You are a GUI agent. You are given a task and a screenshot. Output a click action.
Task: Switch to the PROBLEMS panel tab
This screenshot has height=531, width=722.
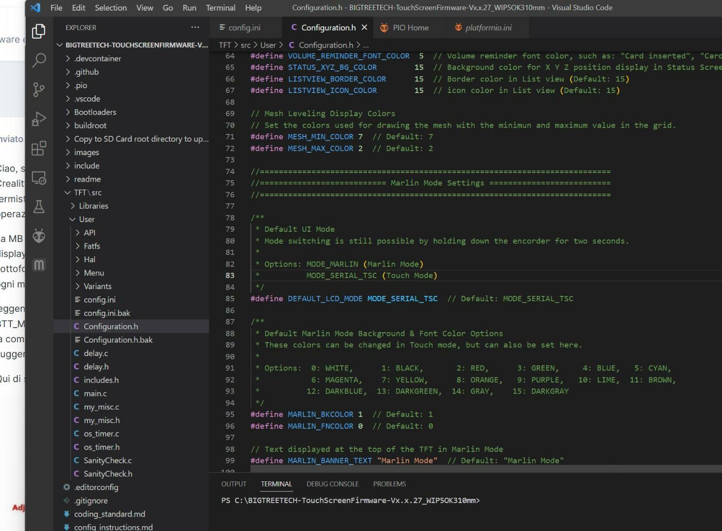click(x=389, y=484)
